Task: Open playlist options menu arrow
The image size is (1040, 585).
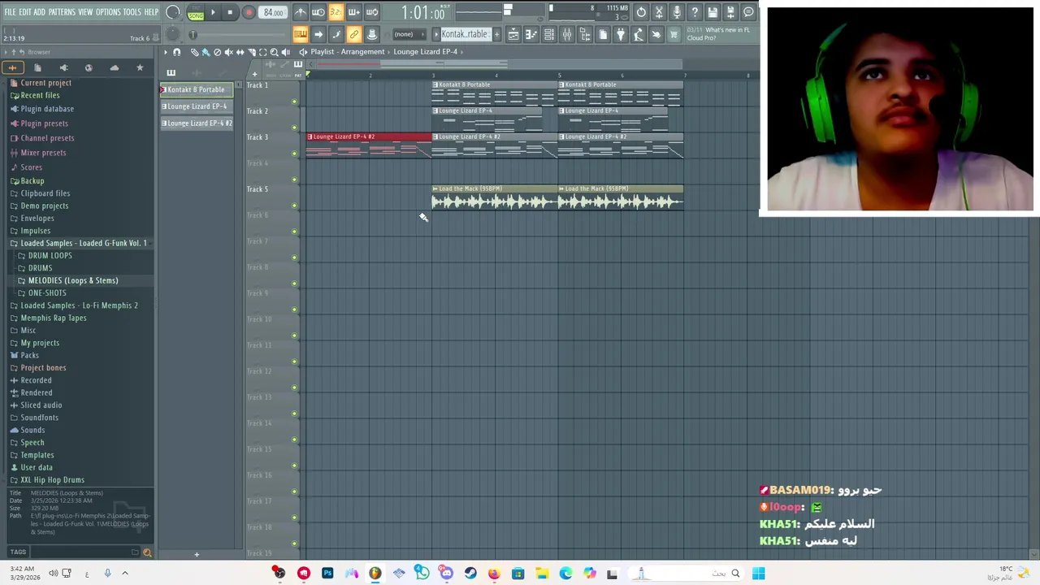Action: tap(165, 52)
